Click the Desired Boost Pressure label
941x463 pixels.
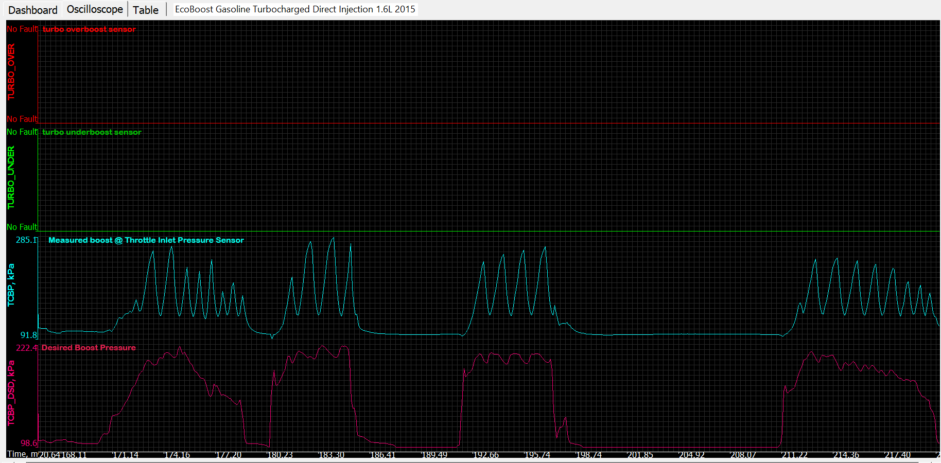pos(89,348)
